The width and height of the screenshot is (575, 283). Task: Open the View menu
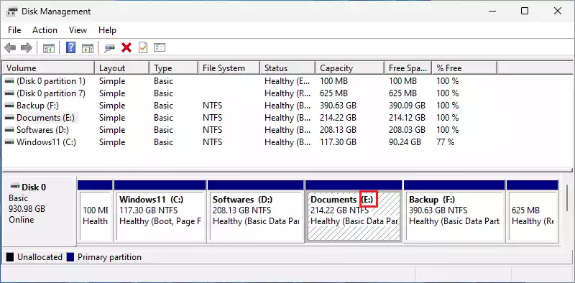coord(78,30)
